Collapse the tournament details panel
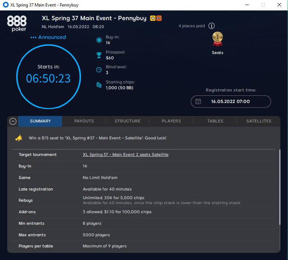The width and height of the screenshot is (288, 260). tap(13, 121)
